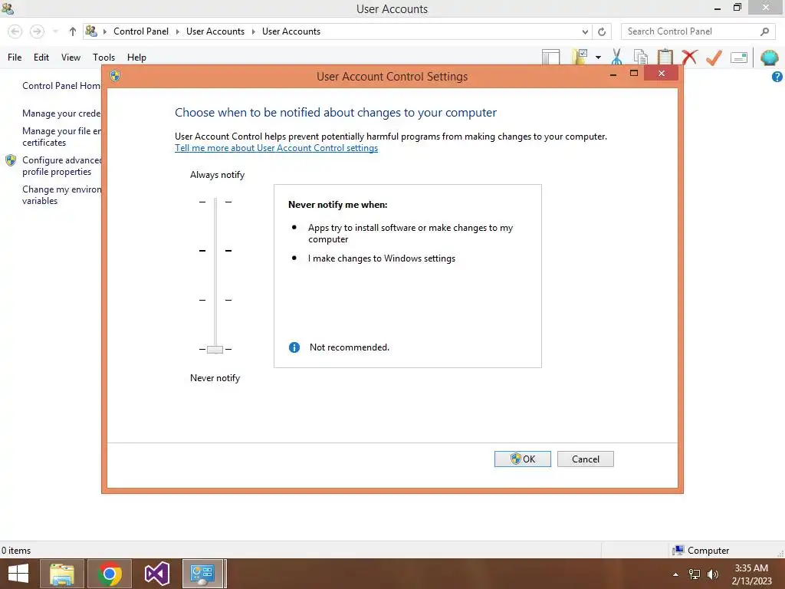Click the folder options checklist icon
Image resolution: width=785 pixels, height=589 pixels.
pos(580,57)
